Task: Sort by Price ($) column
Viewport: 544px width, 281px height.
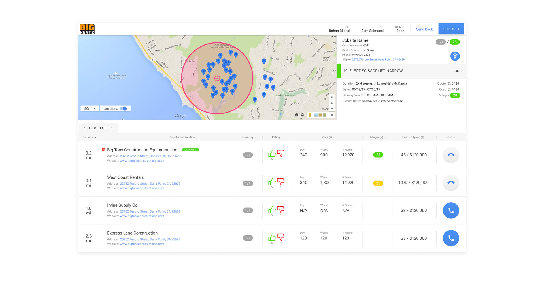Action: click(x=328, y=137)
